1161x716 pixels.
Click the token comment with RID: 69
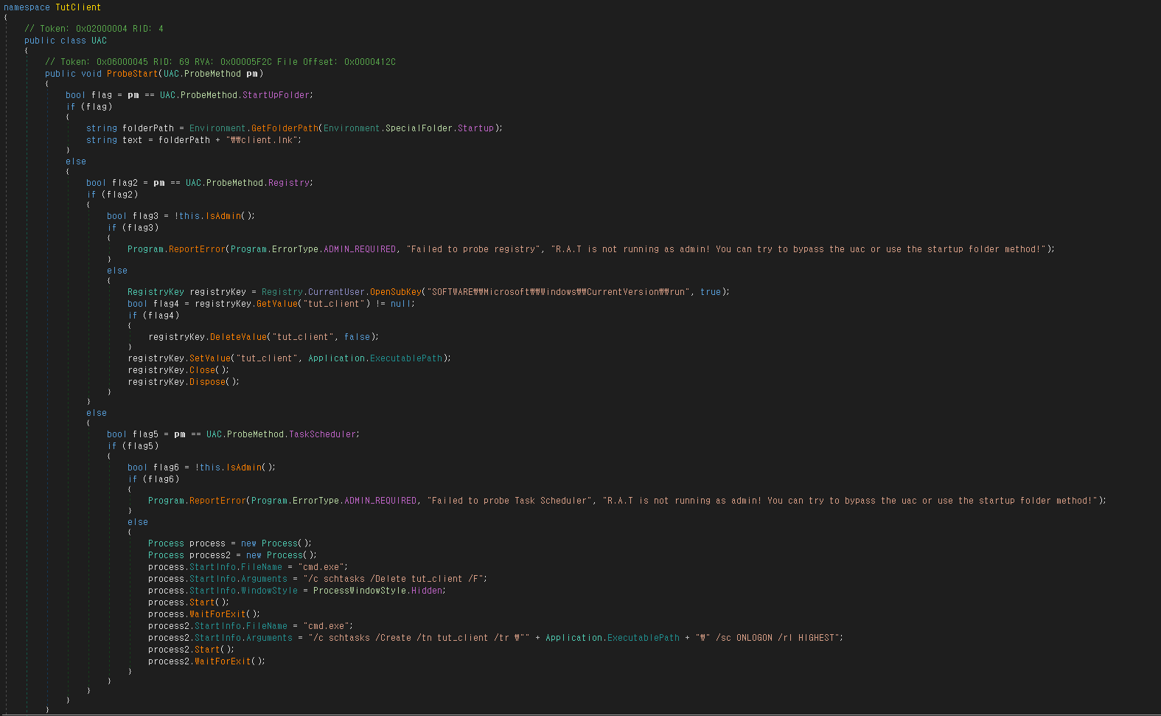(220, 62)
